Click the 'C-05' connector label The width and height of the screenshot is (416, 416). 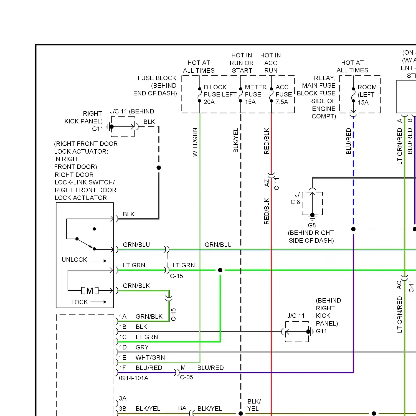pyautogui.click(x=186, y=377)
